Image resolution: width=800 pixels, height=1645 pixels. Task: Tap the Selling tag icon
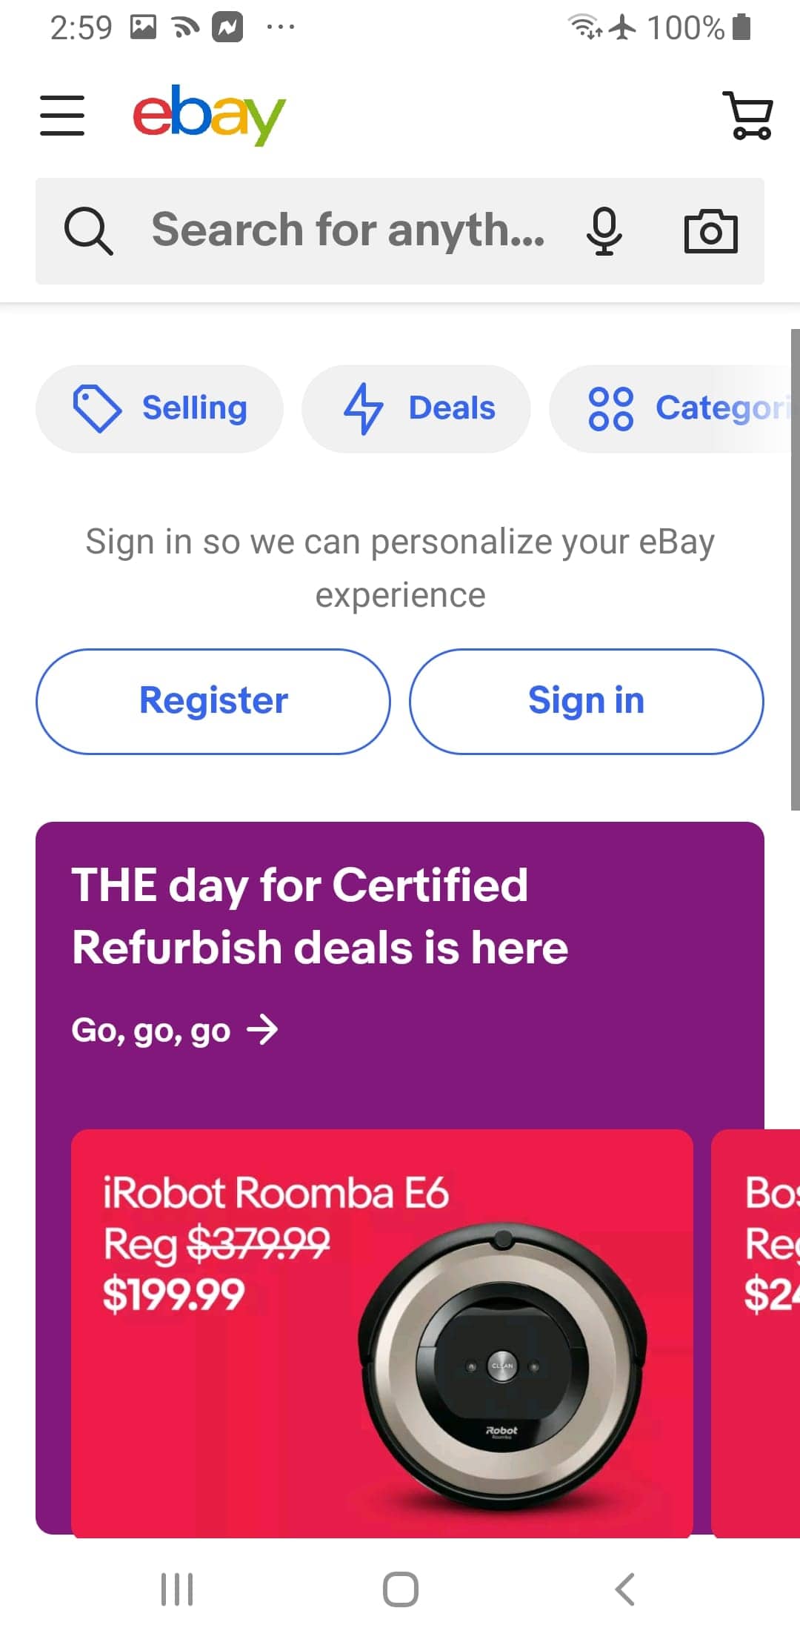coord(97,408)
